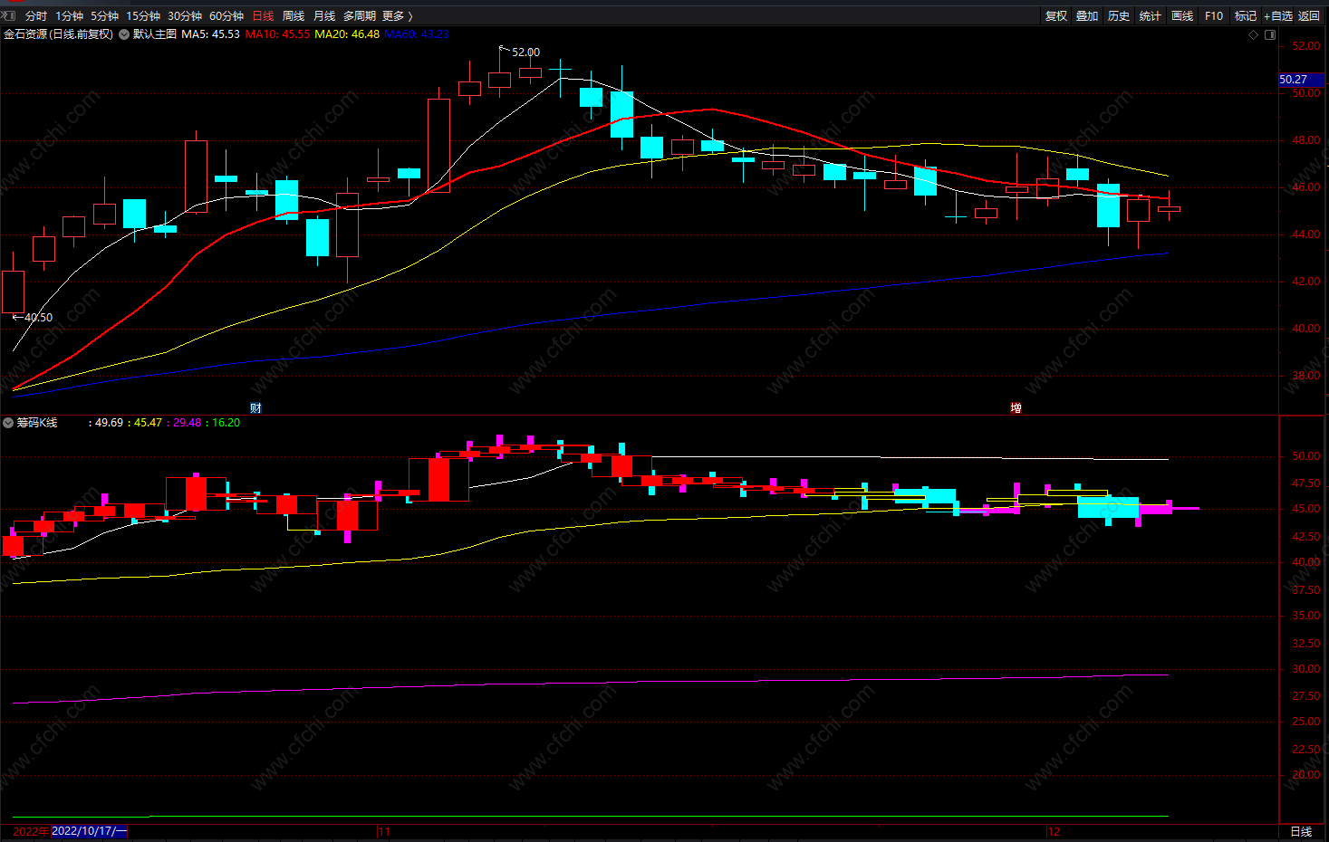Click the 49.69 white indicator value
This screenshot has width=1329, height=842.
pos(109,423)
